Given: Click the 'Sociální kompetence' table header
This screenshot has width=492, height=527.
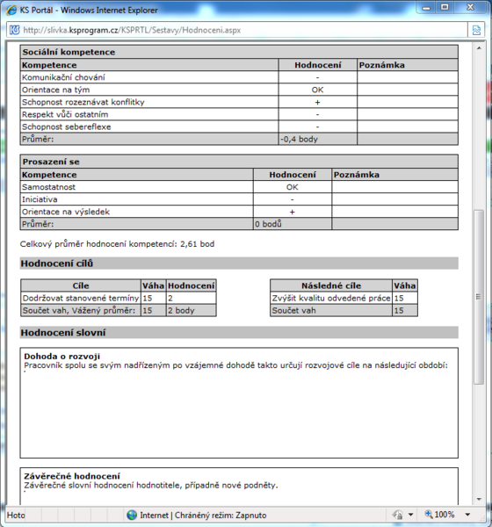Looking at the screenshot, I should coord(239,52).
